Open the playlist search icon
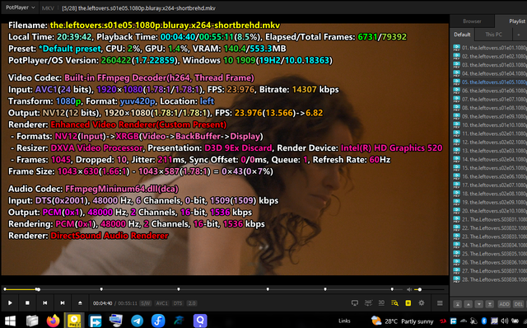 point(394,302)
